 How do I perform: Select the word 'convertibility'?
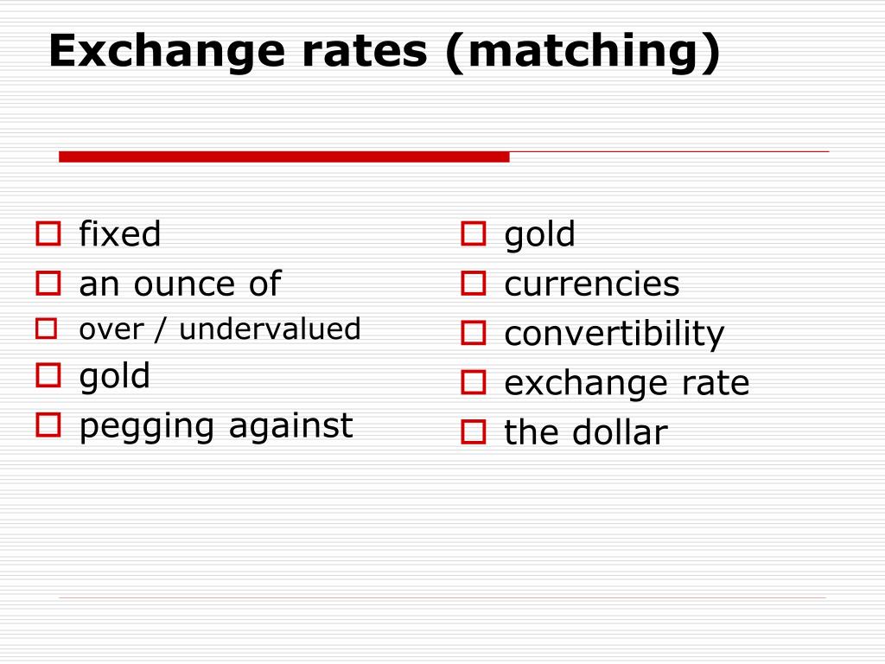point(614,334)
